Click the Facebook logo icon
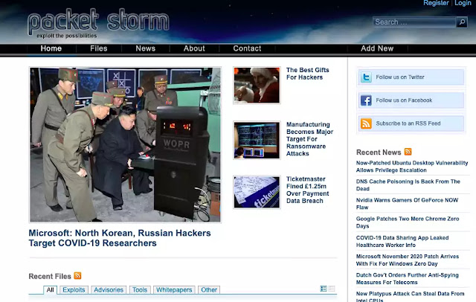 point(366,100)
